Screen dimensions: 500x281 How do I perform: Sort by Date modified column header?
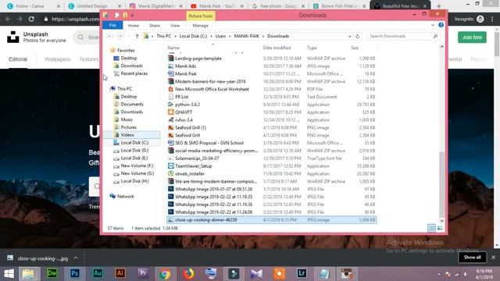pyautogui.click(x=277, y=48)
